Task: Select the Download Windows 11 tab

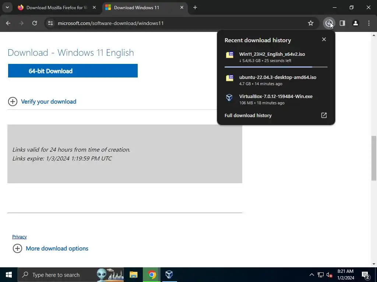Action: (144, 8)
